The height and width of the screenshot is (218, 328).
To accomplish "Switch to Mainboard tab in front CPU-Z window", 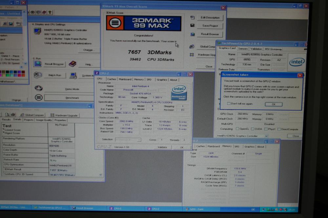I will pyautogui.click(x=125, y=79).
